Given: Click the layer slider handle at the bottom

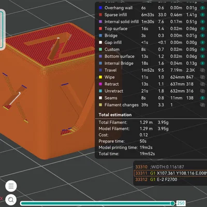Looking at the screenshot, I should click(172, 203).
